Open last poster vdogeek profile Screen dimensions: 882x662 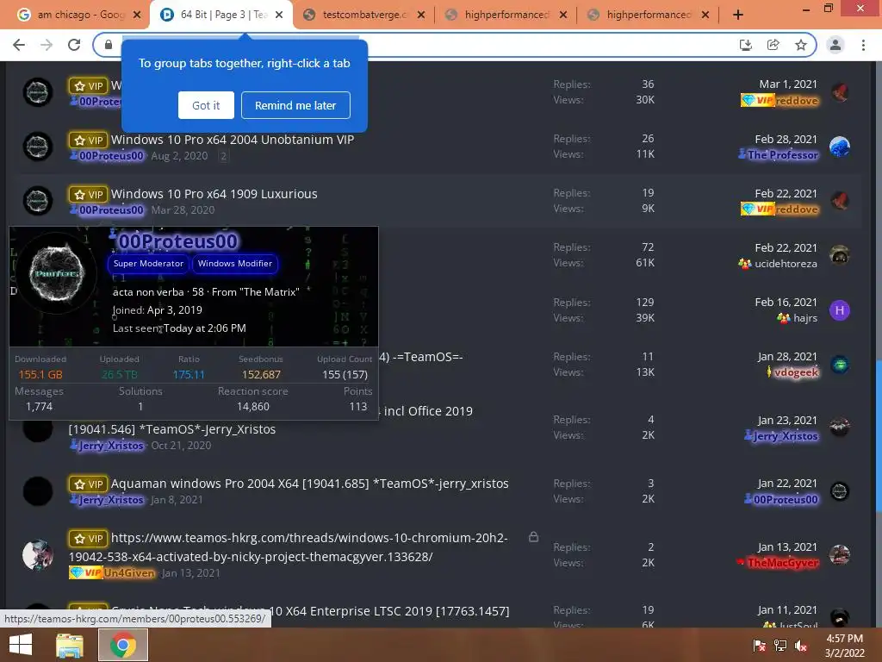point(796,372)
